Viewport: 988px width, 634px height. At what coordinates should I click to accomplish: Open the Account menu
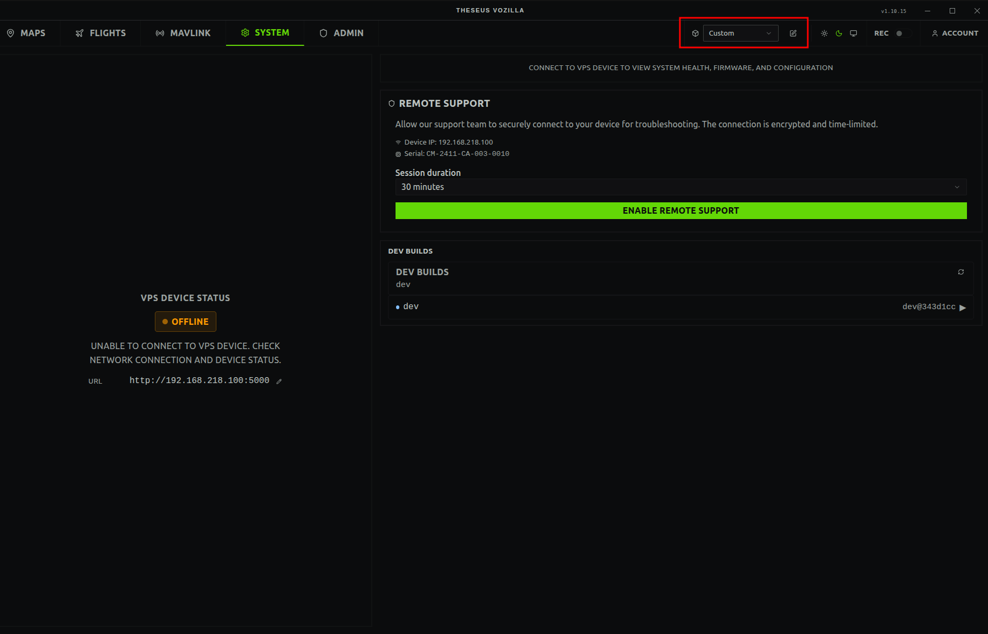pyautogui.click(x=955, y=33)
